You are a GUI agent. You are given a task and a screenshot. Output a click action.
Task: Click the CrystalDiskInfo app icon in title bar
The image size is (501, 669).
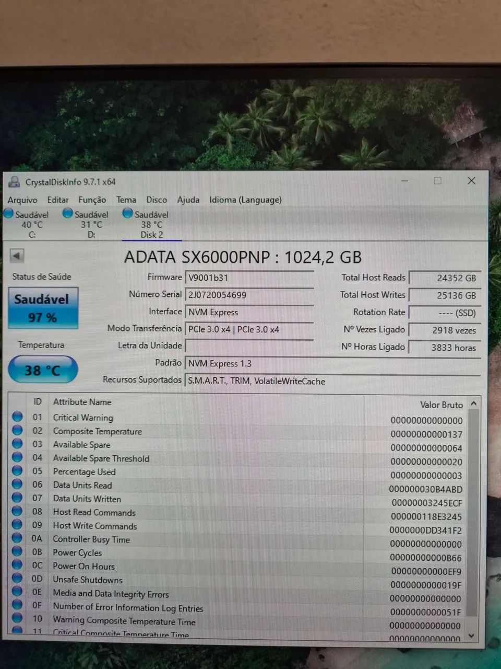(14, 182)
